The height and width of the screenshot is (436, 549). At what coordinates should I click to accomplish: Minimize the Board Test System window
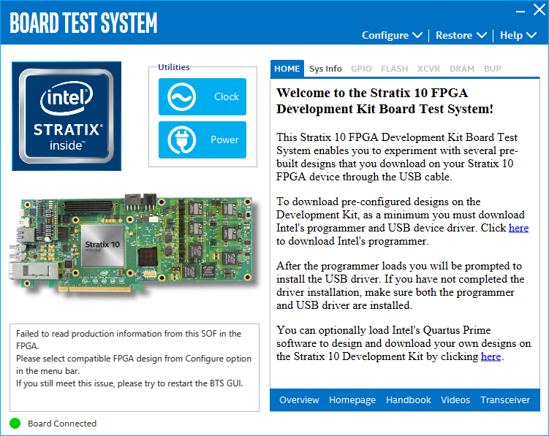tap(520, 12)
